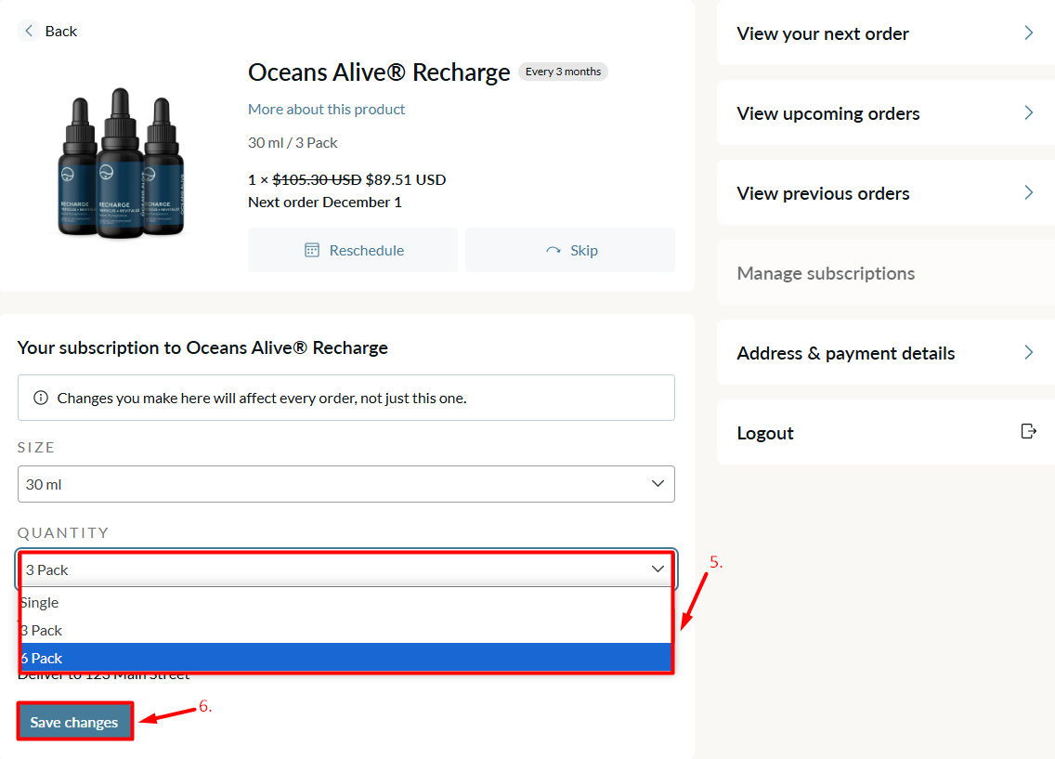The image size is (1055, 759).
Task: Click the Every 3 months badge
Action: pyautogui.click(x=563, y=72)
